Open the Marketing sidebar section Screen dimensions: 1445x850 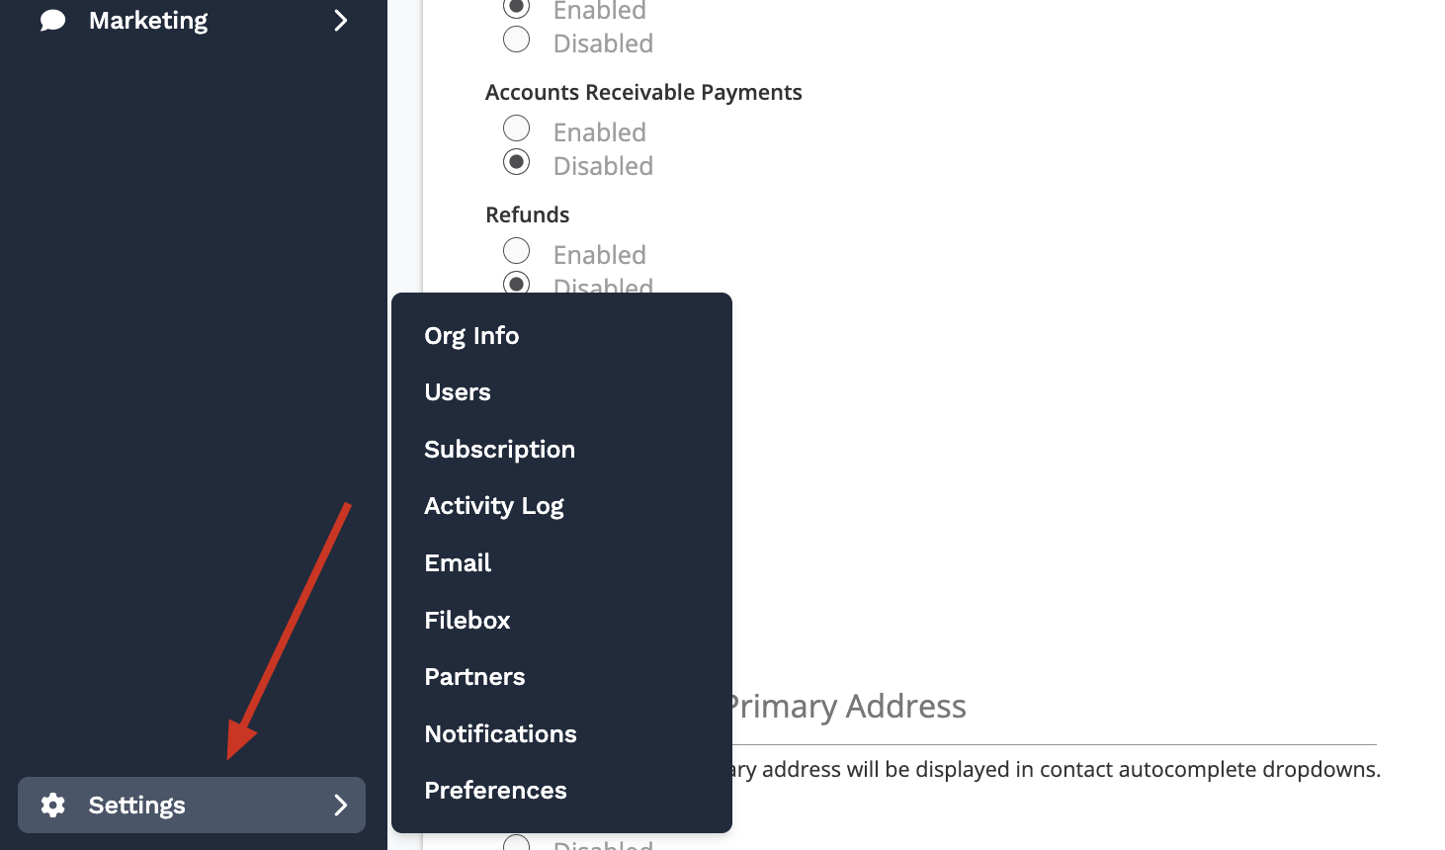click(148, 21)
